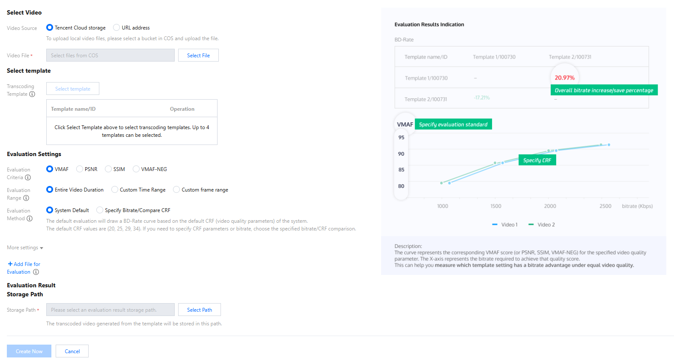Click info icon next to Evaluation Method

pyautogui.click(x=30, y=218)
